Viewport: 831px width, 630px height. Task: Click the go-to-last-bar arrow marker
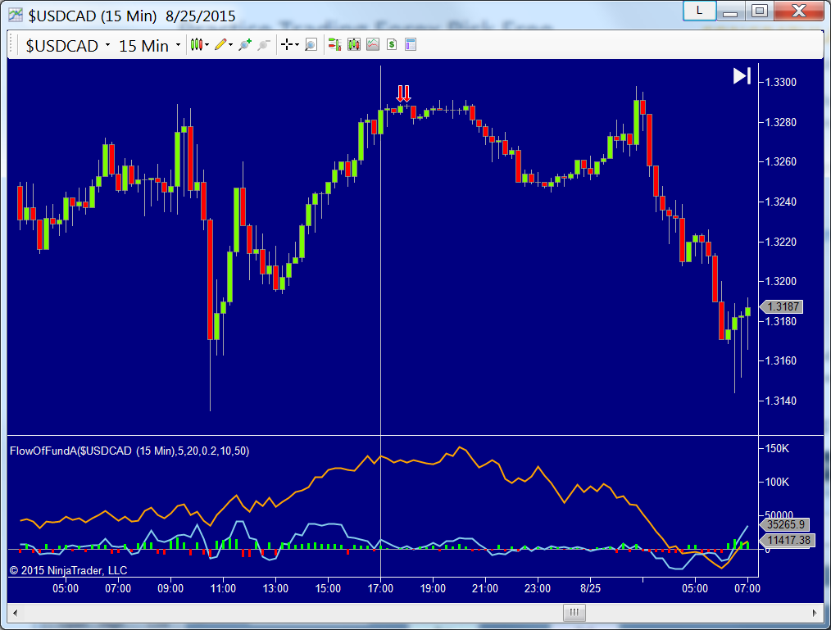pyautogui.click(x=740, y=75)
